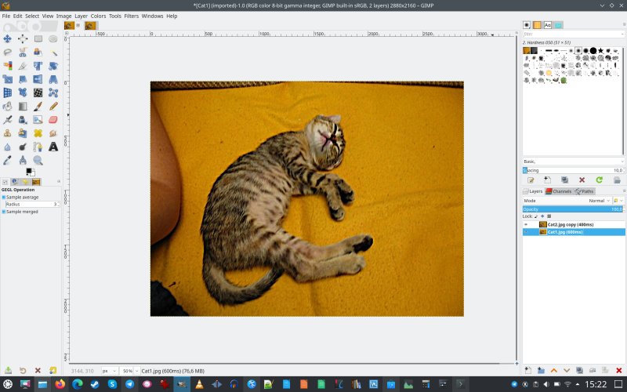Viewport: 627px width, 392px height.
Task: Raise the selected layer one step
Action: point(554,370)
